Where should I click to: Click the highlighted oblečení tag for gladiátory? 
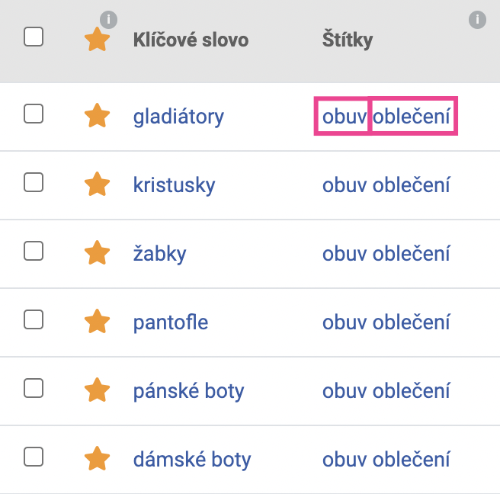click(x=412, y=116)
